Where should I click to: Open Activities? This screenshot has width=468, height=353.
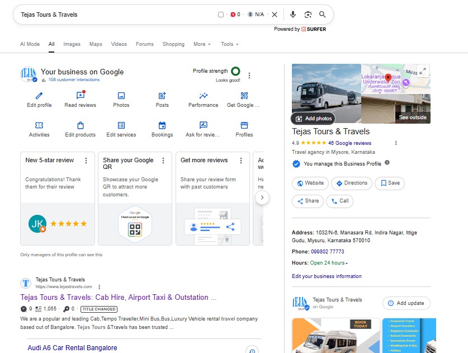tap(39, 129)
